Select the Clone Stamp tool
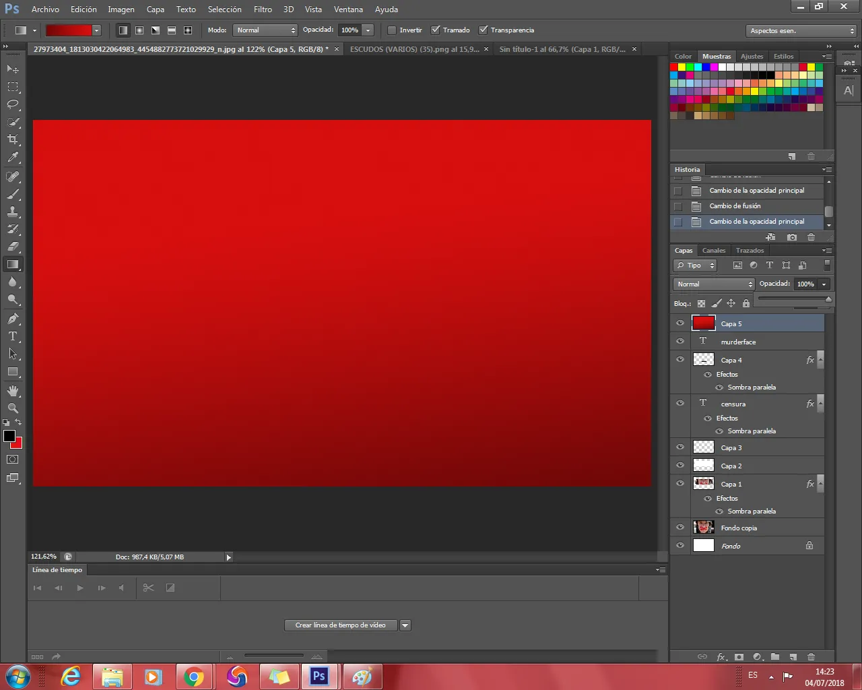The height and width of the screenshot is (690, 862). click(x=13, y=212)
